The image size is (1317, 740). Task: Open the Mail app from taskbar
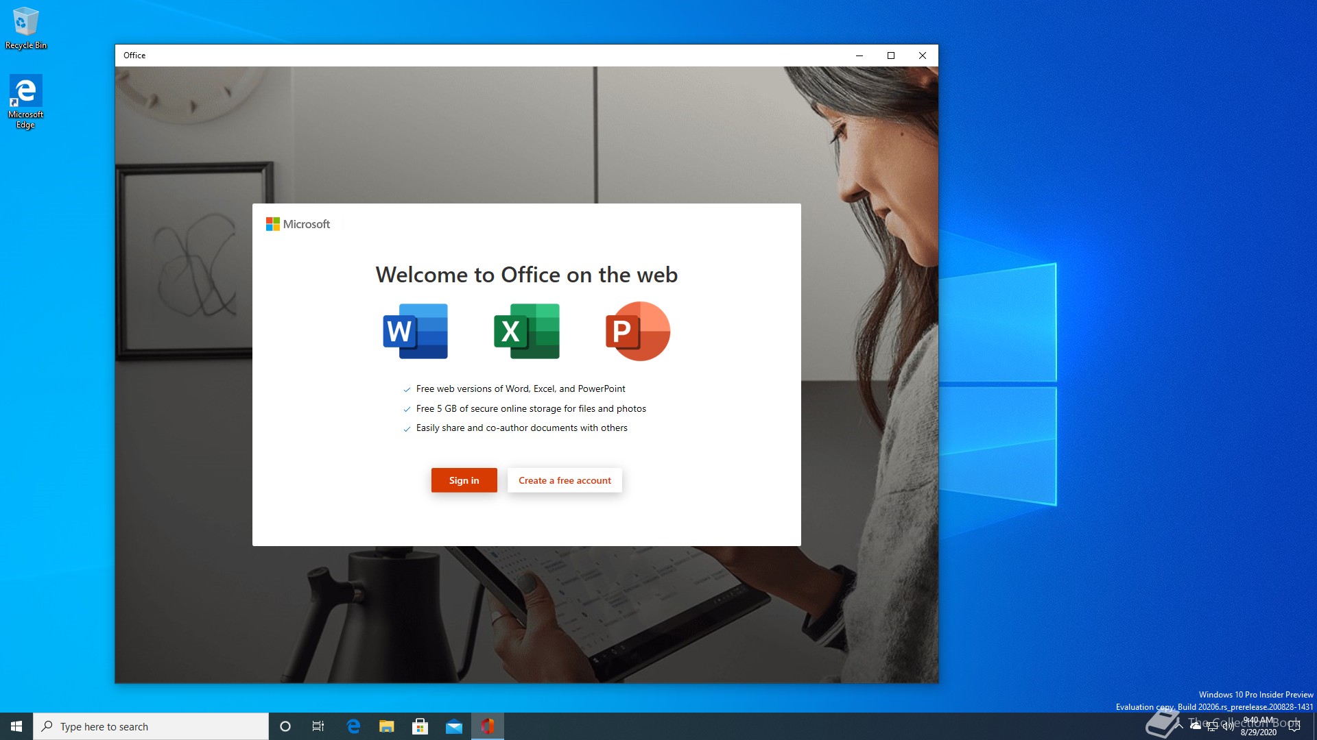click(x=454, y=726)
